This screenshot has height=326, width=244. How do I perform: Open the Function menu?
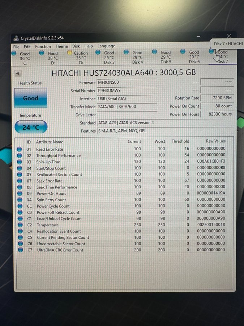(43, 46)
